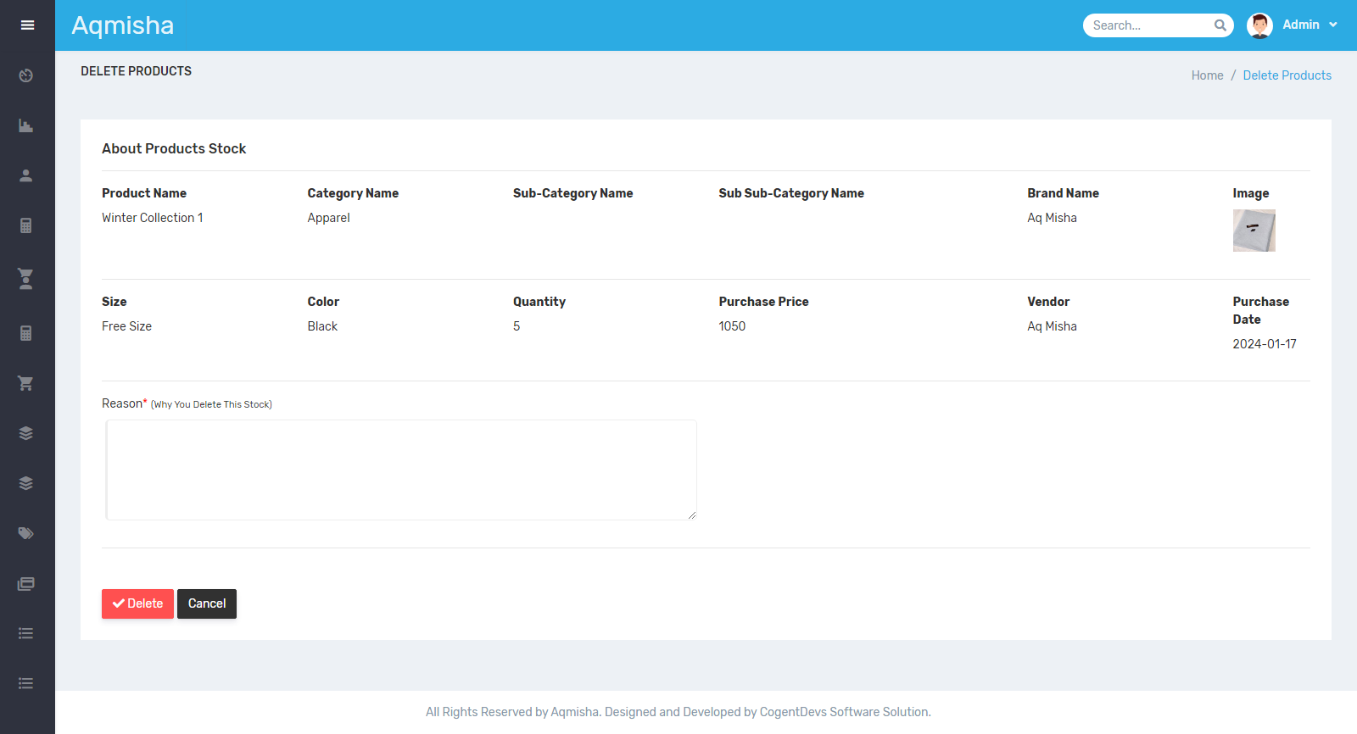Click the Admin avatar picture
1357x734 pixels.
pyautogui.click(x=1259, y=25)
